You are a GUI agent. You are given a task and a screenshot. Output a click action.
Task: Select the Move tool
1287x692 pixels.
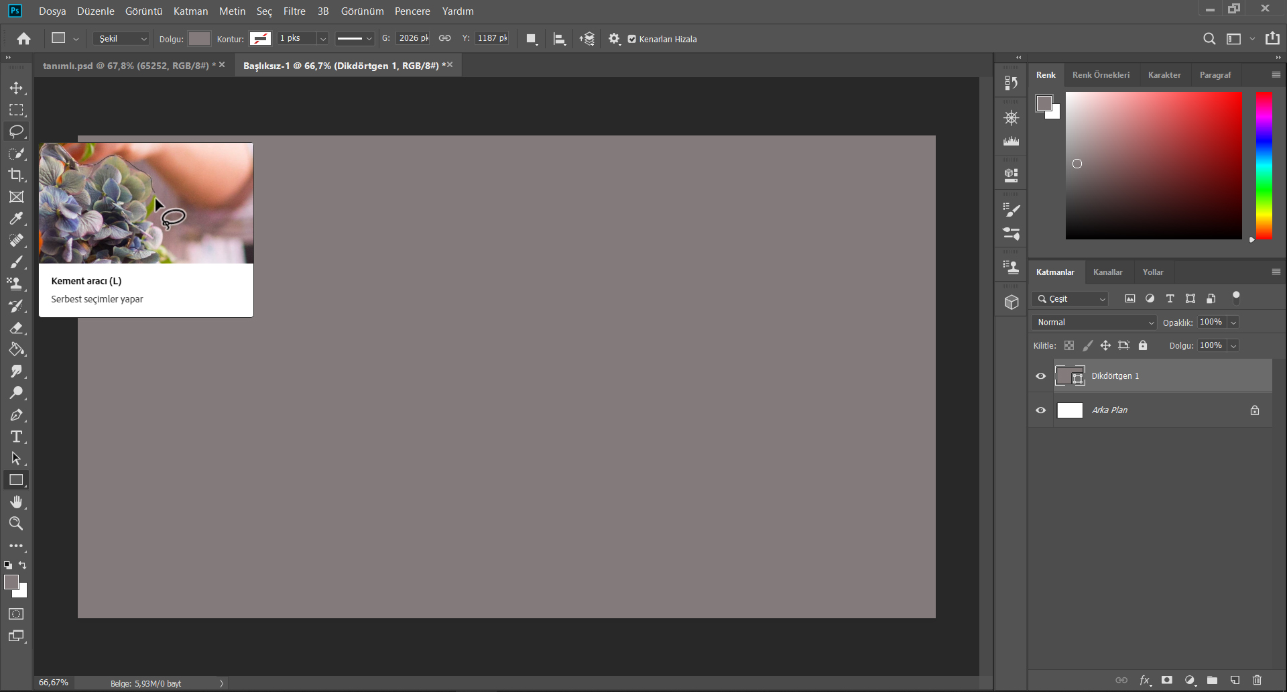tap(16, 87)
